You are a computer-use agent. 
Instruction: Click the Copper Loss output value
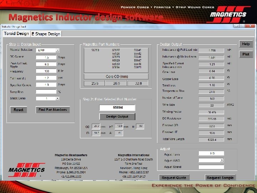click(211, 78)
